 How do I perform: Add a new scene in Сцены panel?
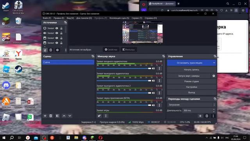click(x=45, y=116)
